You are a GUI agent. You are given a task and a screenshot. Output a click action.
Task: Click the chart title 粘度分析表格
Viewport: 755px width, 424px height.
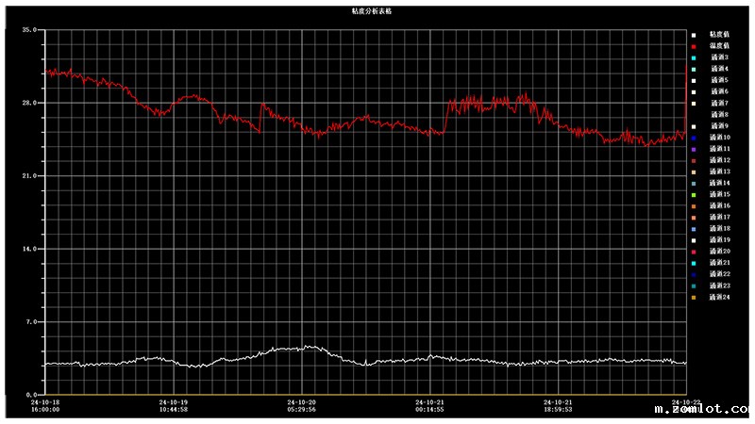(371, 9)
